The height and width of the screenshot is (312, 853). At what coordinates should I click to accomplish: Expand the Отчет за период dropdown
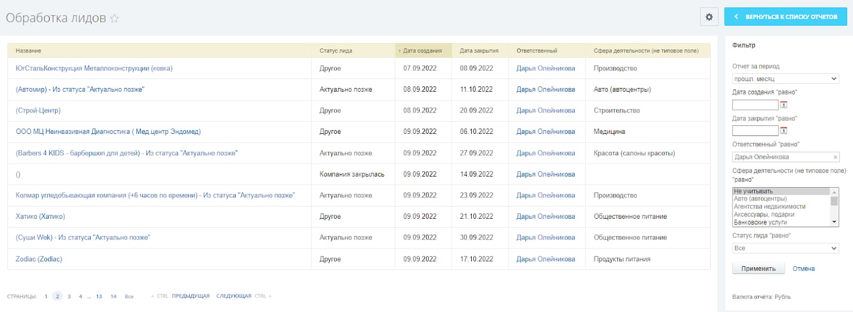(785, 79)
